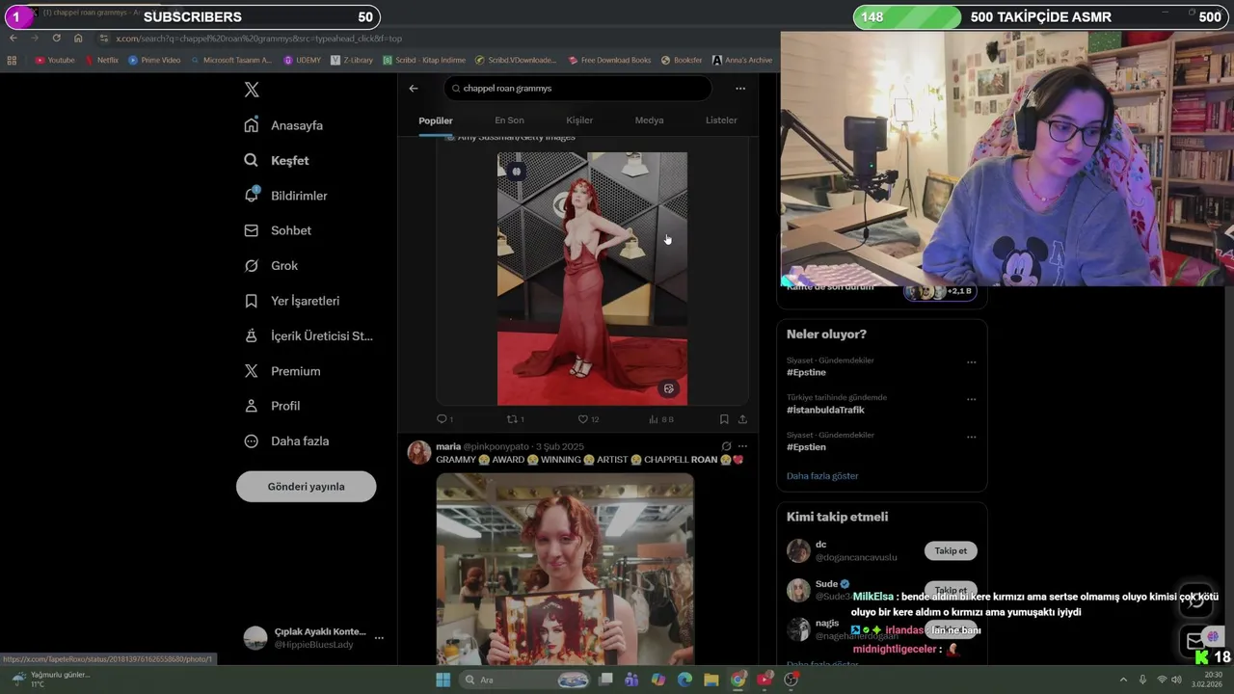Click browser back arrow
The width and height of the screenshot is (1234, 694).
click(x=13, y=38)
